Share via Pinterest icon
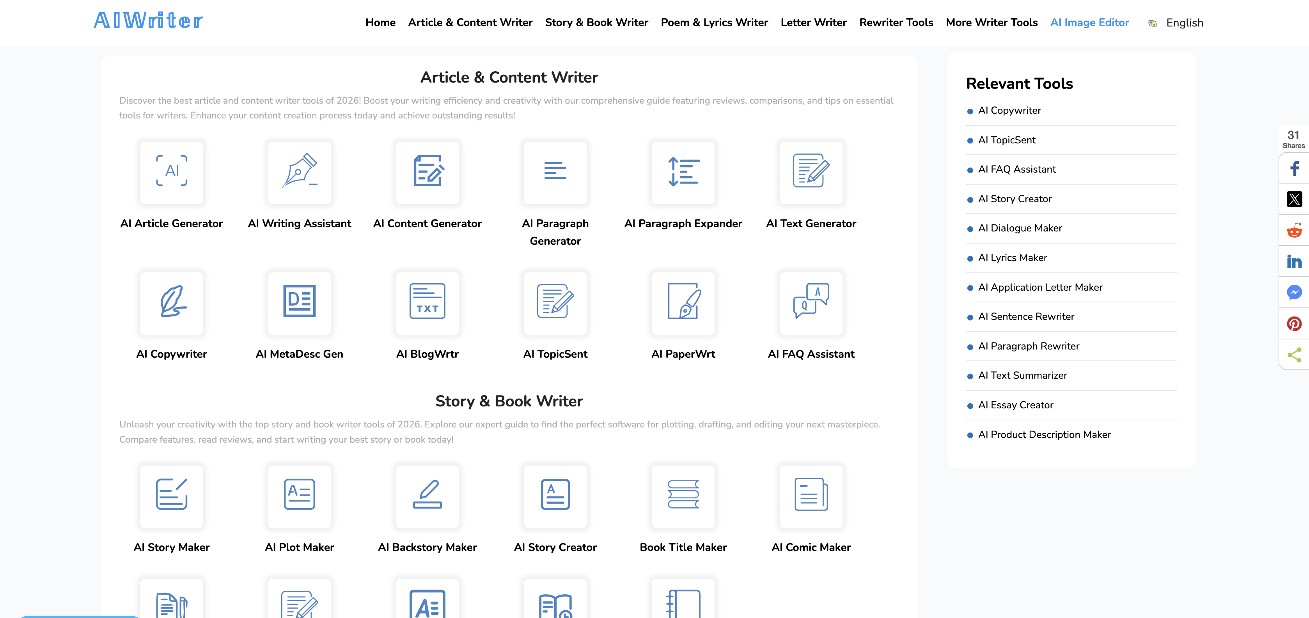Image resolution: width=1309 pixels, height=618 pixels. [1294, 323]
